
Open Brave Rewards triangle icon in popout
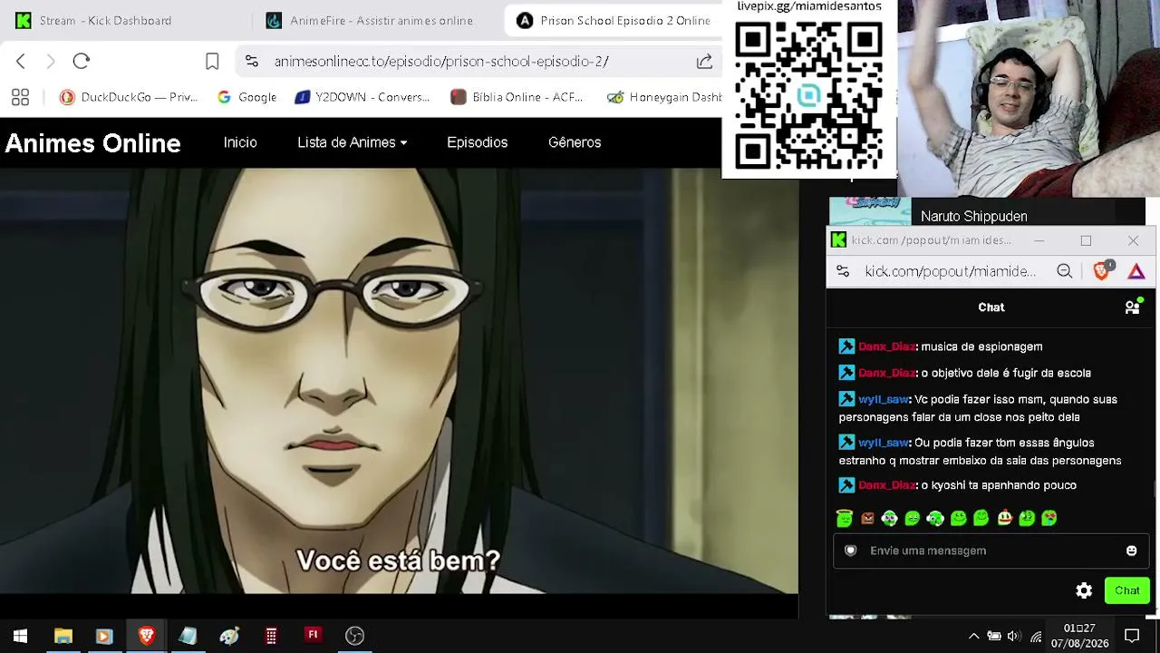click(x=1136, y=271)
